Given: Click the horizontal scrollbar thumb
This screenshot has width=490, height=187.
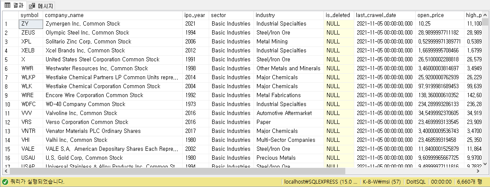Looking at the screenshot, I should tap(177, 171).
